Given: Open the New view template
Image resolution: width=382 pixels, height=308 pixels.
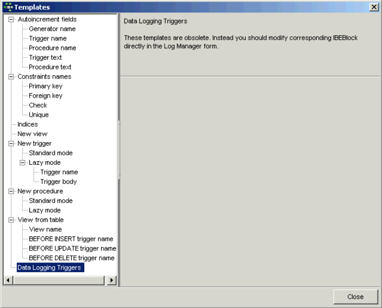Looking at the screenshot, I should point(33,134).
